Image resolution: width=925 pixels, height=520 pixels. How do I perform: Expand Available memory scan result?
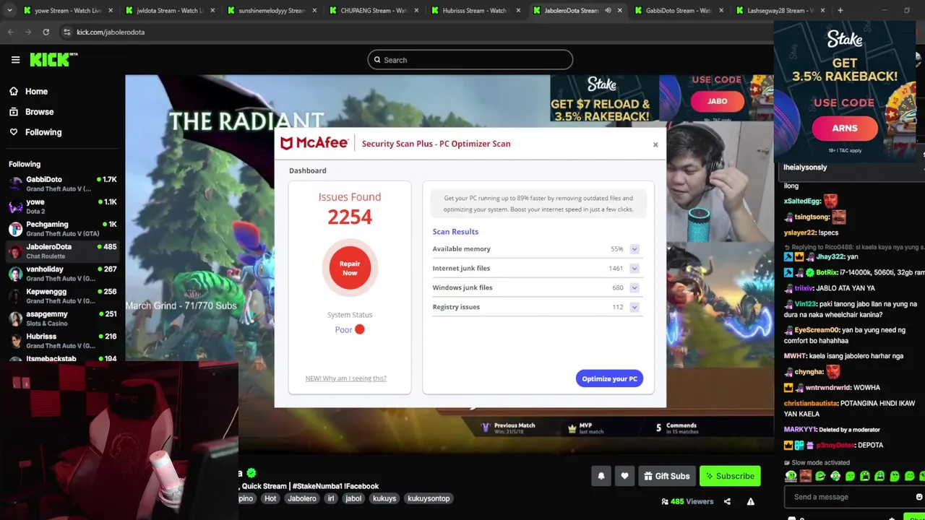(634, 249)
